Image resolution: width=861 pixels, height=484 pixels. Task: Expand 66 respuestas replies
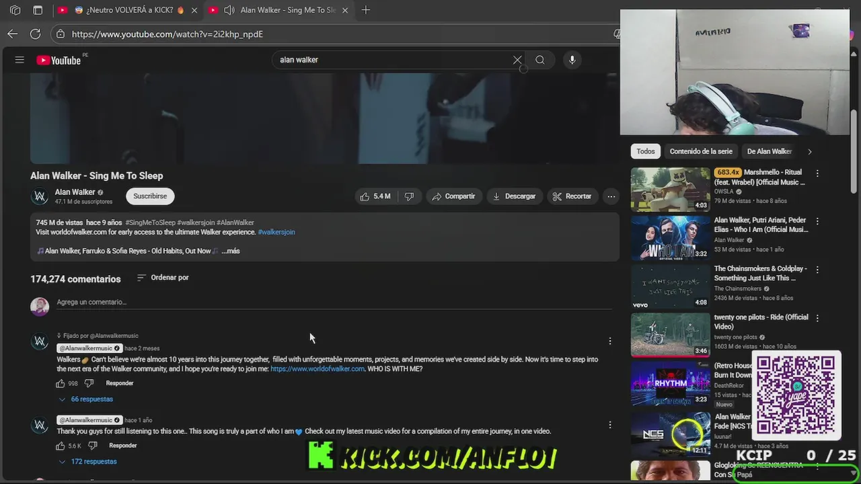85,399
